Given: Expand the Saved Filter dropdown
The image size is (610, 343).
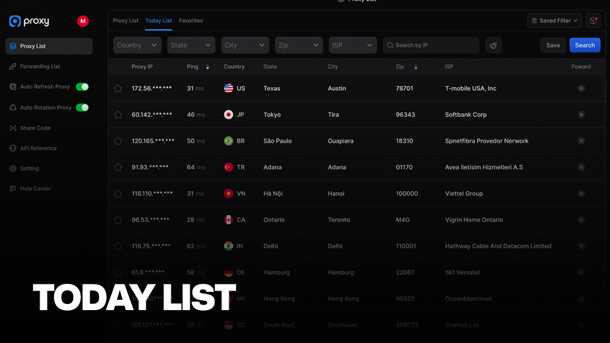Looking at the screenshot, I should point(554,21).
